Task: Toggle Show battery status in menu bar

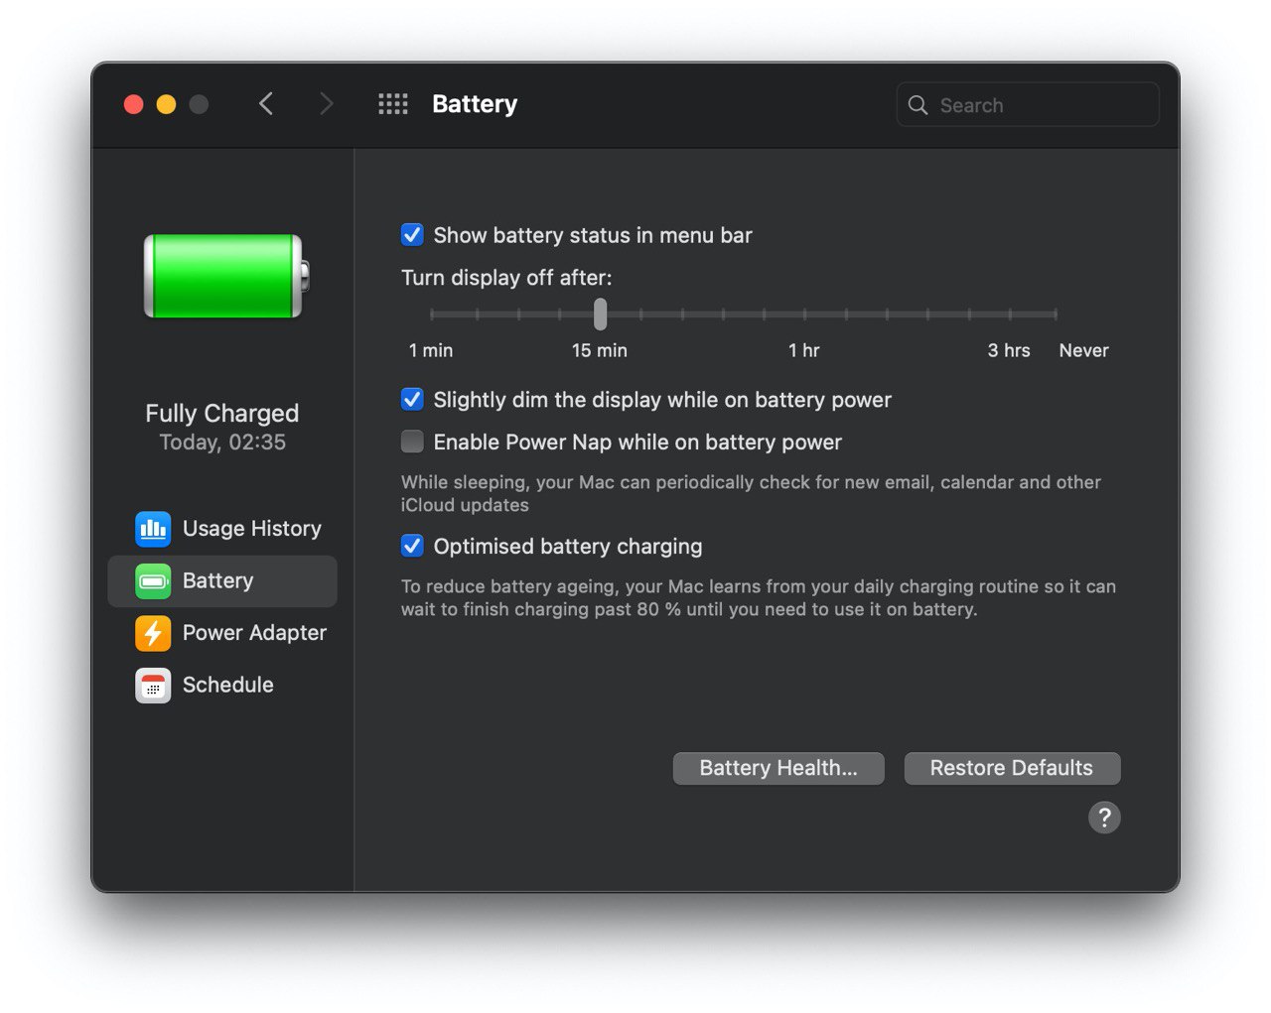Action: pyautogui.click(x=412, y=235)
